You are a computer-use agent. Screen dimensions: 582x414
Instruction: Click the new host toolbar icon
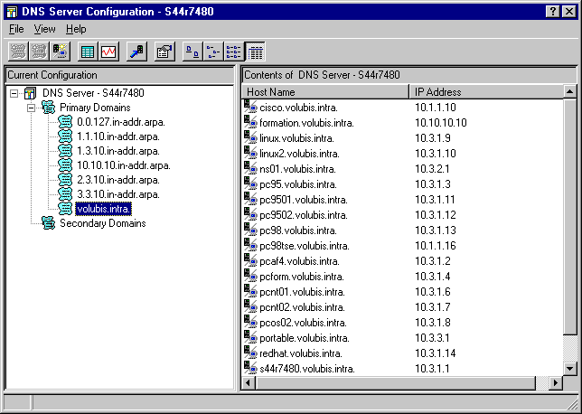coord(61,52)
